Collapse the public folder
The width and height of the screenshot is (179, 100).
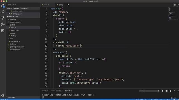click(x=9, y=25)
